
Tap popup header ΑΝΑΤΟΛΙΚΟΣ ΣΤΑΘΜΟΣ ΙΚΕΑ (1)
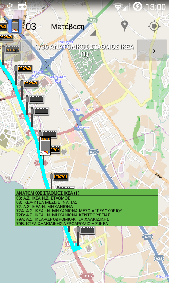pos(48,193)
